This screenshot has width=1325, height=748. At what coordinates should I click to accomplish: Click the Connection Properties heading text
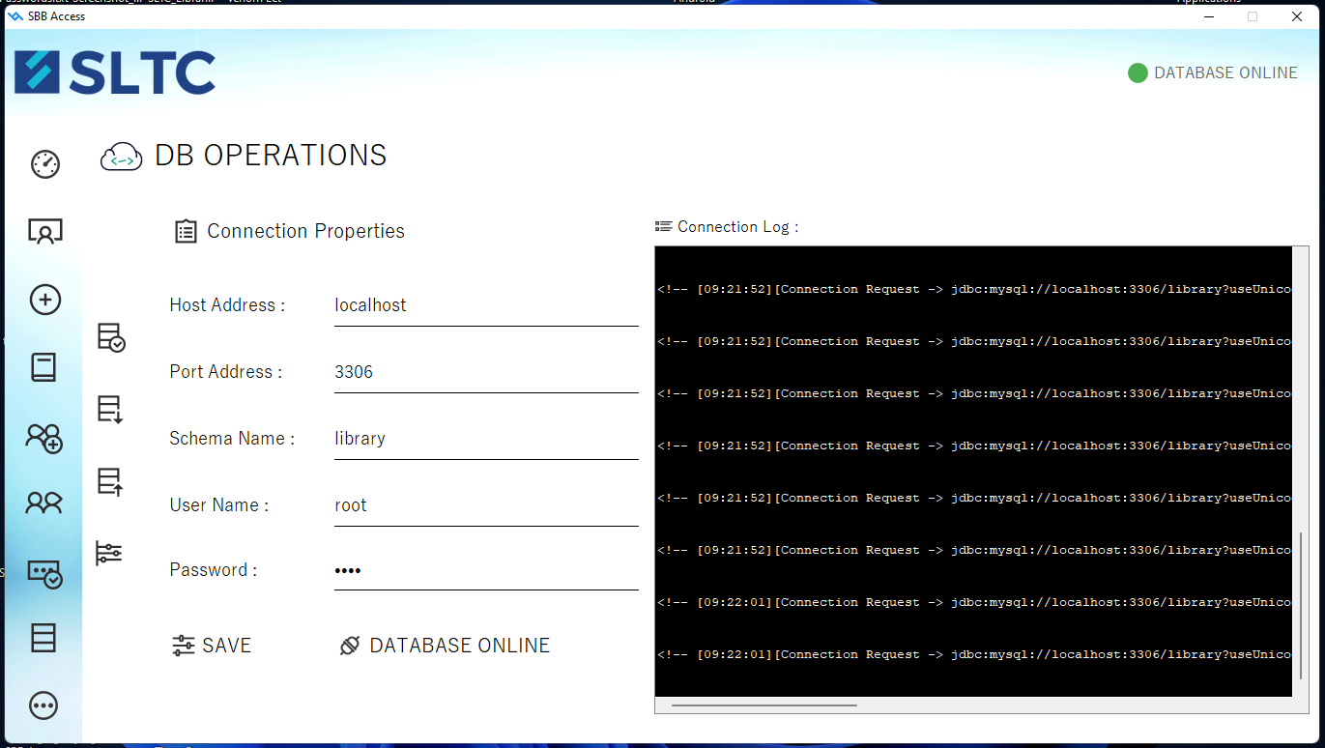pyautogui.click(x=305, y=231)
